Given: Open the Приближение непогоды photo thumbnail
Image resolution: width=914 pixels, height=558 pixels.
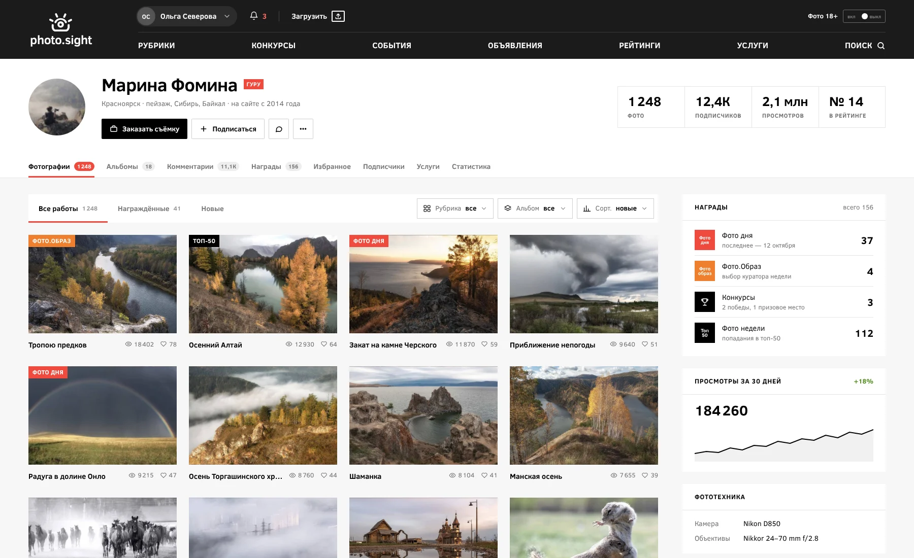Looking at the screenshot, I should tap(584, 284).
